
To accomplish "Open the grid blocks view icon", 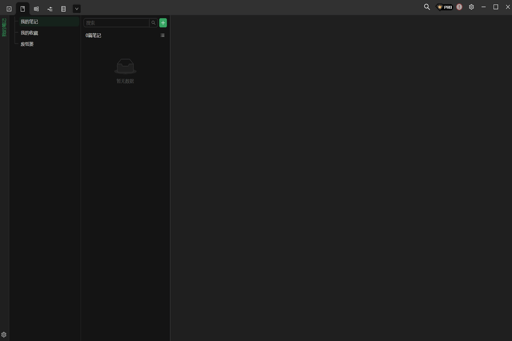I will [x=36, y=9].
